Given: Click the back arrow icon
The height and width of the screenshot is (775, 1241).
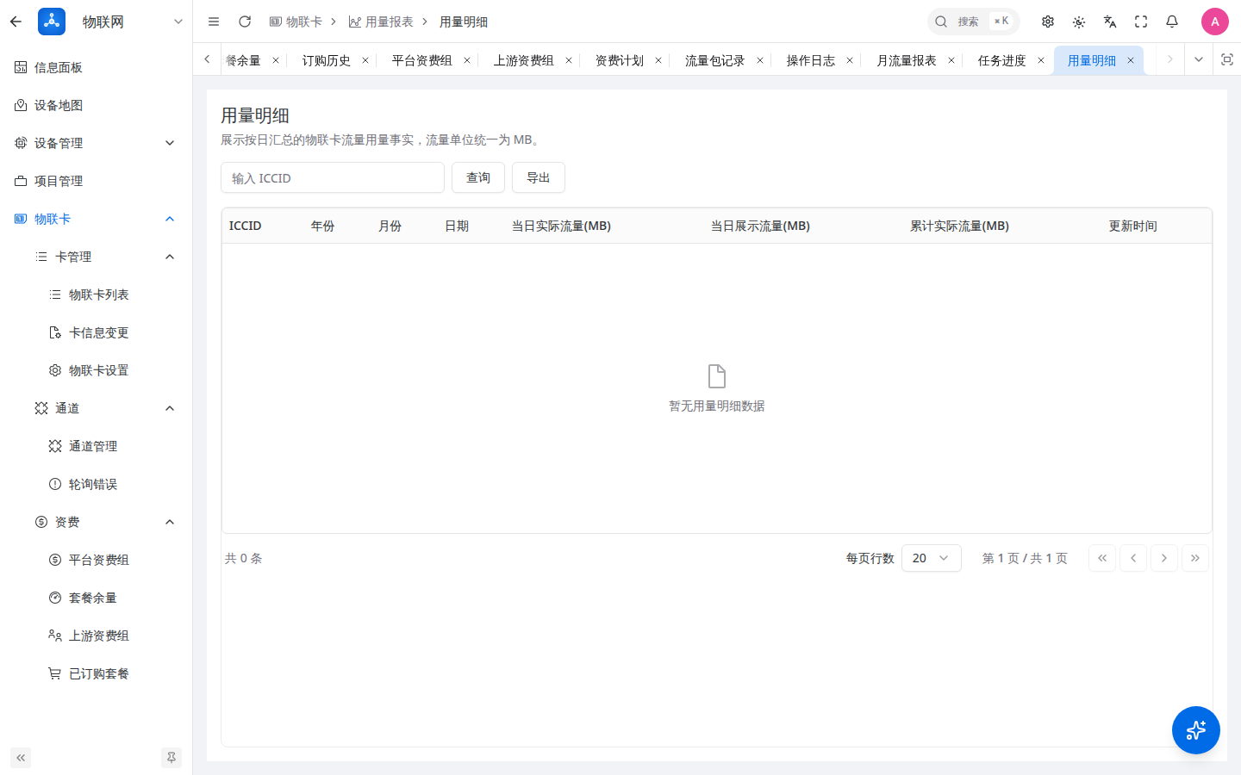Looking at the screenshot, I should (16, 22).
